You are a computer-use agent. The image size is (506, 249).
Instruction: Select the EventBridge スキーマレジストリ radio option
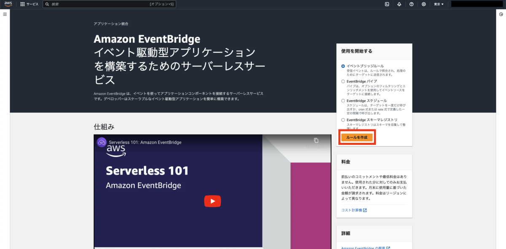(343, 120)
